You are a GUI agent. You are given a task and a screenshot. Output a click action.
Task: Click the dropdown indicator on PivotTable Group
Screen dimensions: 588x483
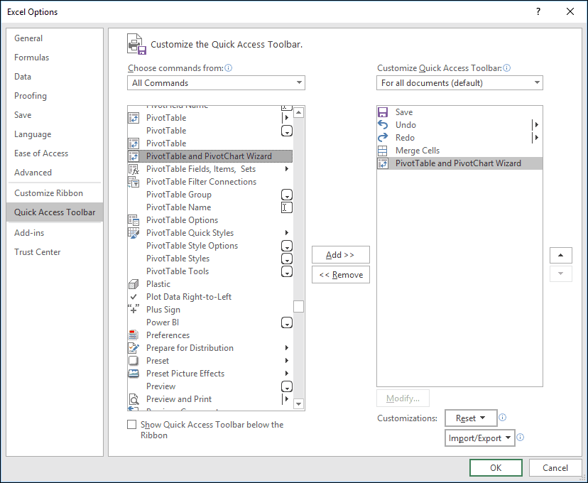(287, 195)
